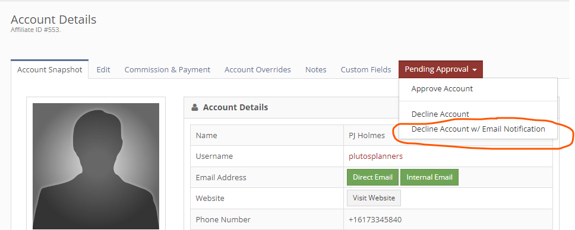575x230 pixels.
Task: Click the profile avatar placeholder image
Action: point(96,166)
